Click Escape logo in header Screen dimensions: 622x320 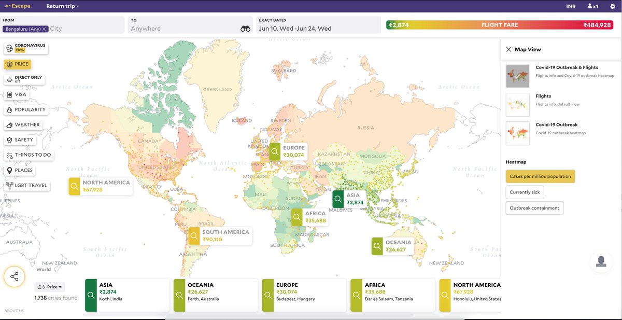click(x=19, y=6)
